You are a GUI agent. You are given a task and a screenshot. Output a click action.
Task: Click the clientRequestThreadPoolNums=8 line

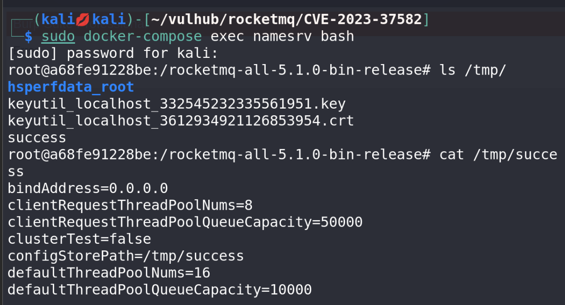click(x=130, y=205)
